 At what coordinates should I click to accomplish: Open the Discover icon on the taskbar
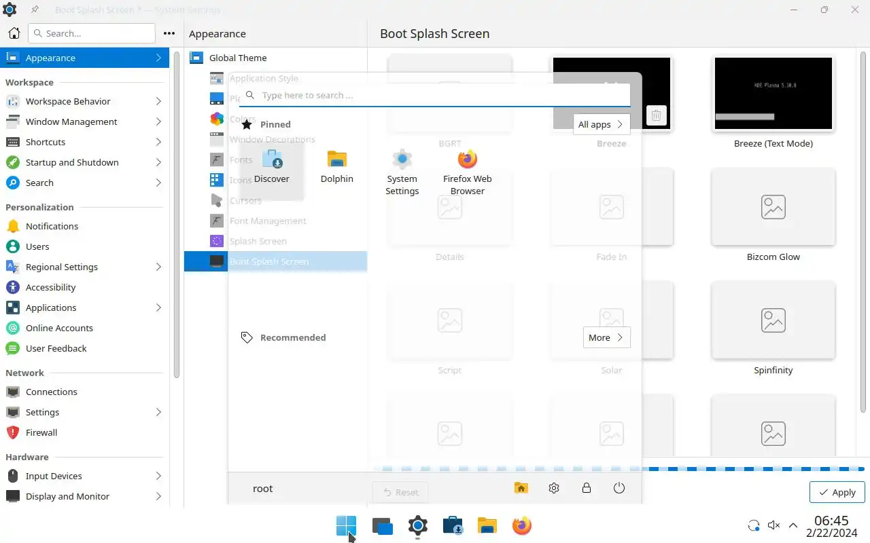(x=453, y=525)
